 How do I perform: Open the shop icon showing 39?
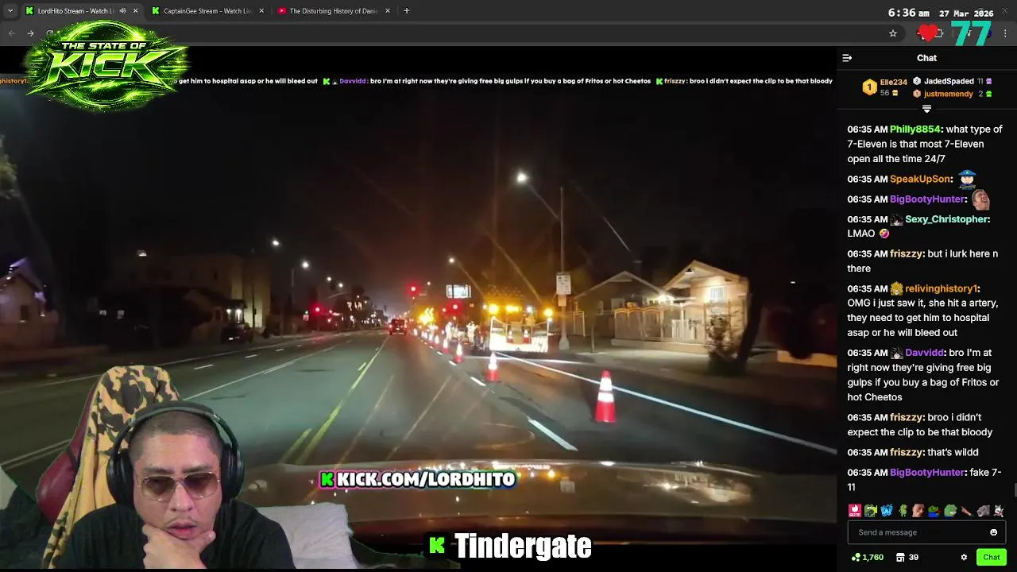[907, 558]
